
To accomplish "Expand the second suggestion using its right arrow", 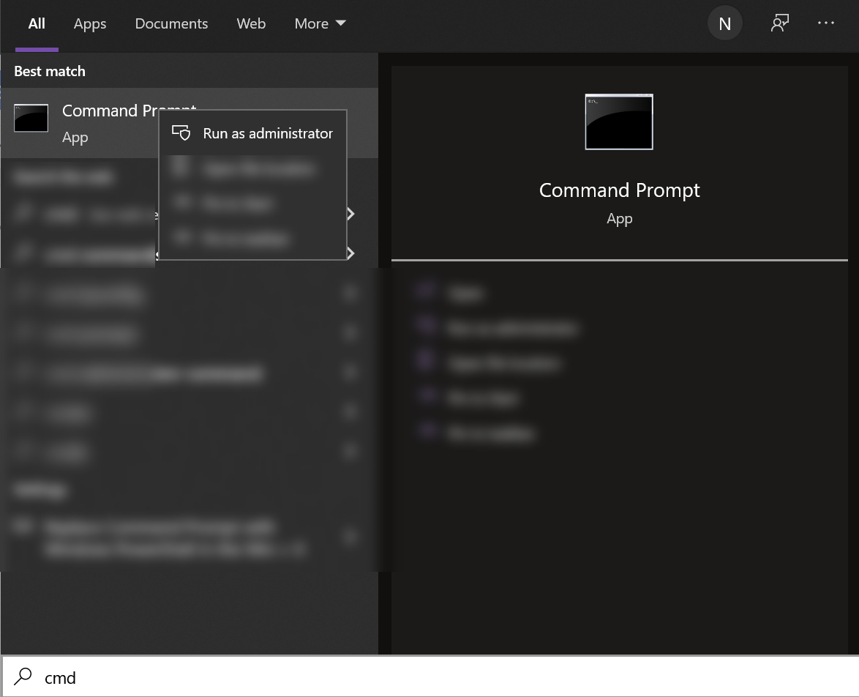I will (350, 253).
